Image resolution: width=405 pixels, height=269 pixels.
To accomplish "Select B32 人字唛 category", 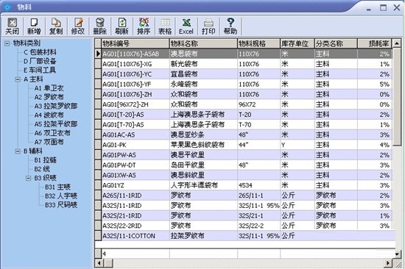I will (x=61, y=196).
